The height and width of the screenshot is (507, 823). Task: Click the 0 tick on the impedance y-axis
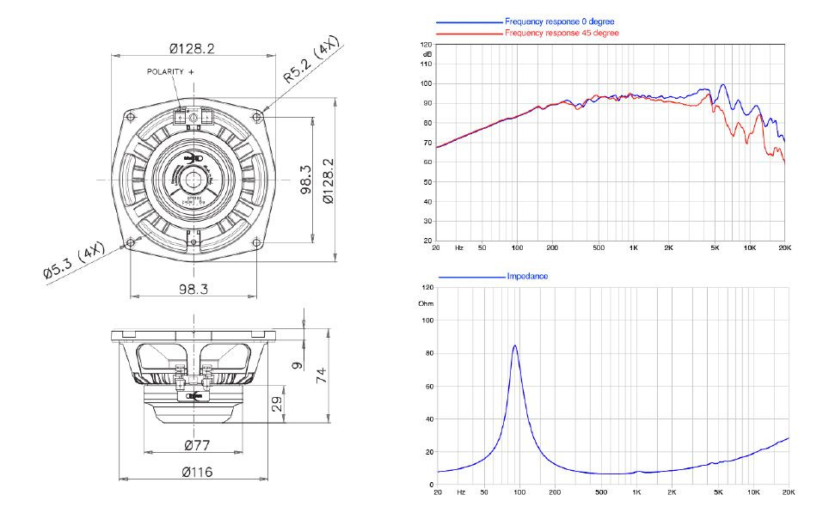coord(432,485)
